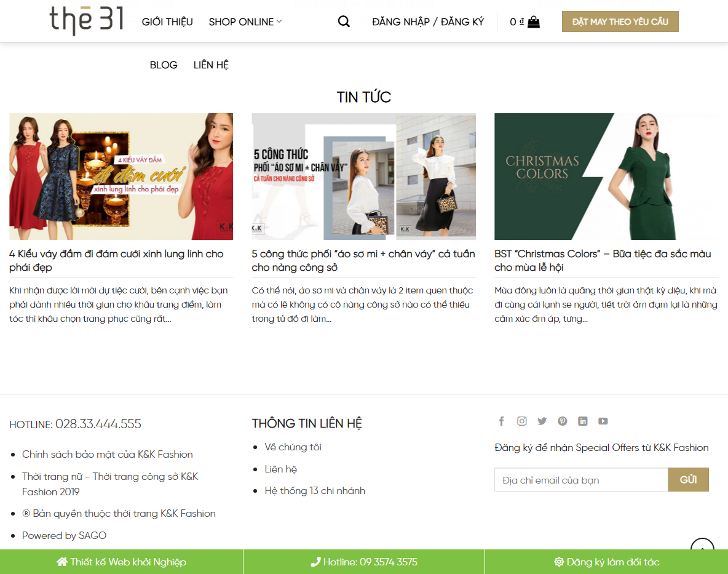Expand the SHOP ONLINE dropdown menu
Screen dimensions: 728x574
244,21
